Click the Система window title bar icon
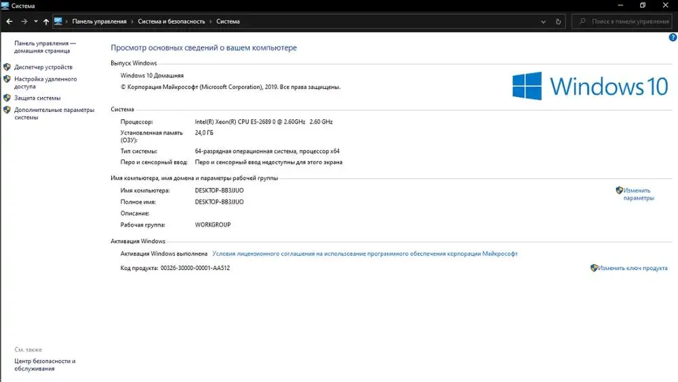Screen dimensions: 678x382 click(x=5, y=5)
